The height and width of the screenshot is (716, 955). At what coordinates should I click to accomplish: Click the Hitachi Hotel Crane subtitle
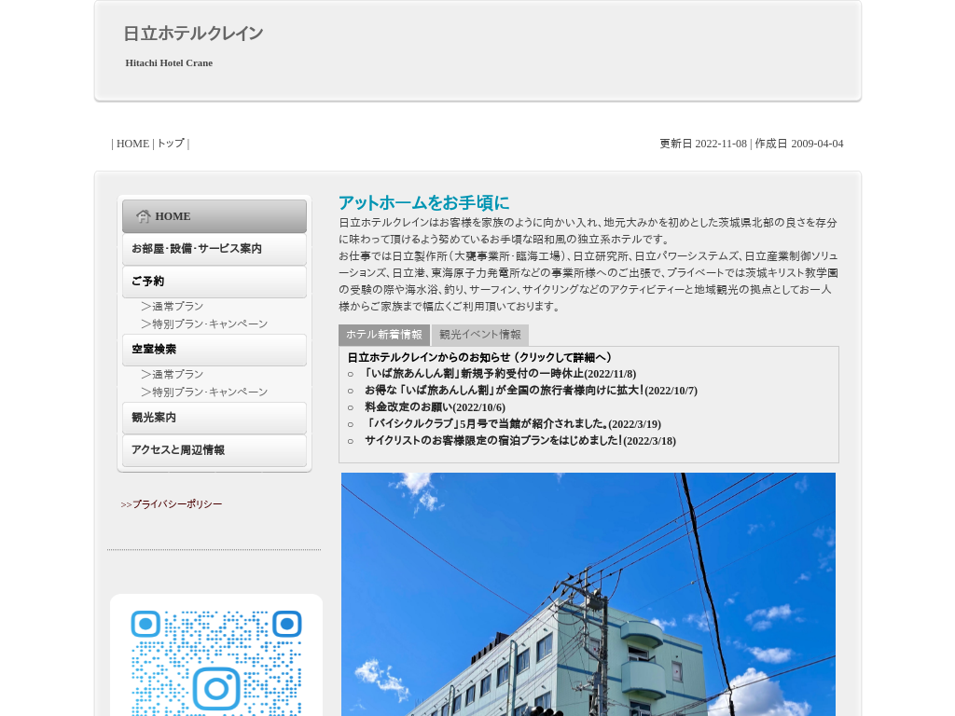pos(169,62)
